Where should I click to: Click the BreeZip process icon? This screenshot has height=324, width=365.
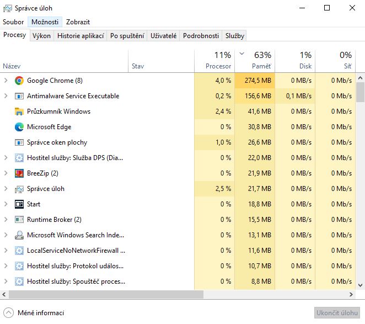19,173
